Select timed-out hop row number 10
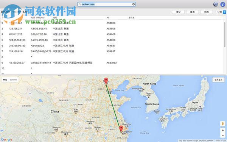227x142 pixels. coord(112,69)
